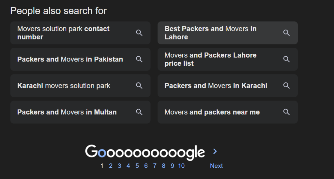Viewport: 334px width, 179px height.
Task: Search 'Packers and Movers in Multan' suggestion text
Action: (67, 112)
